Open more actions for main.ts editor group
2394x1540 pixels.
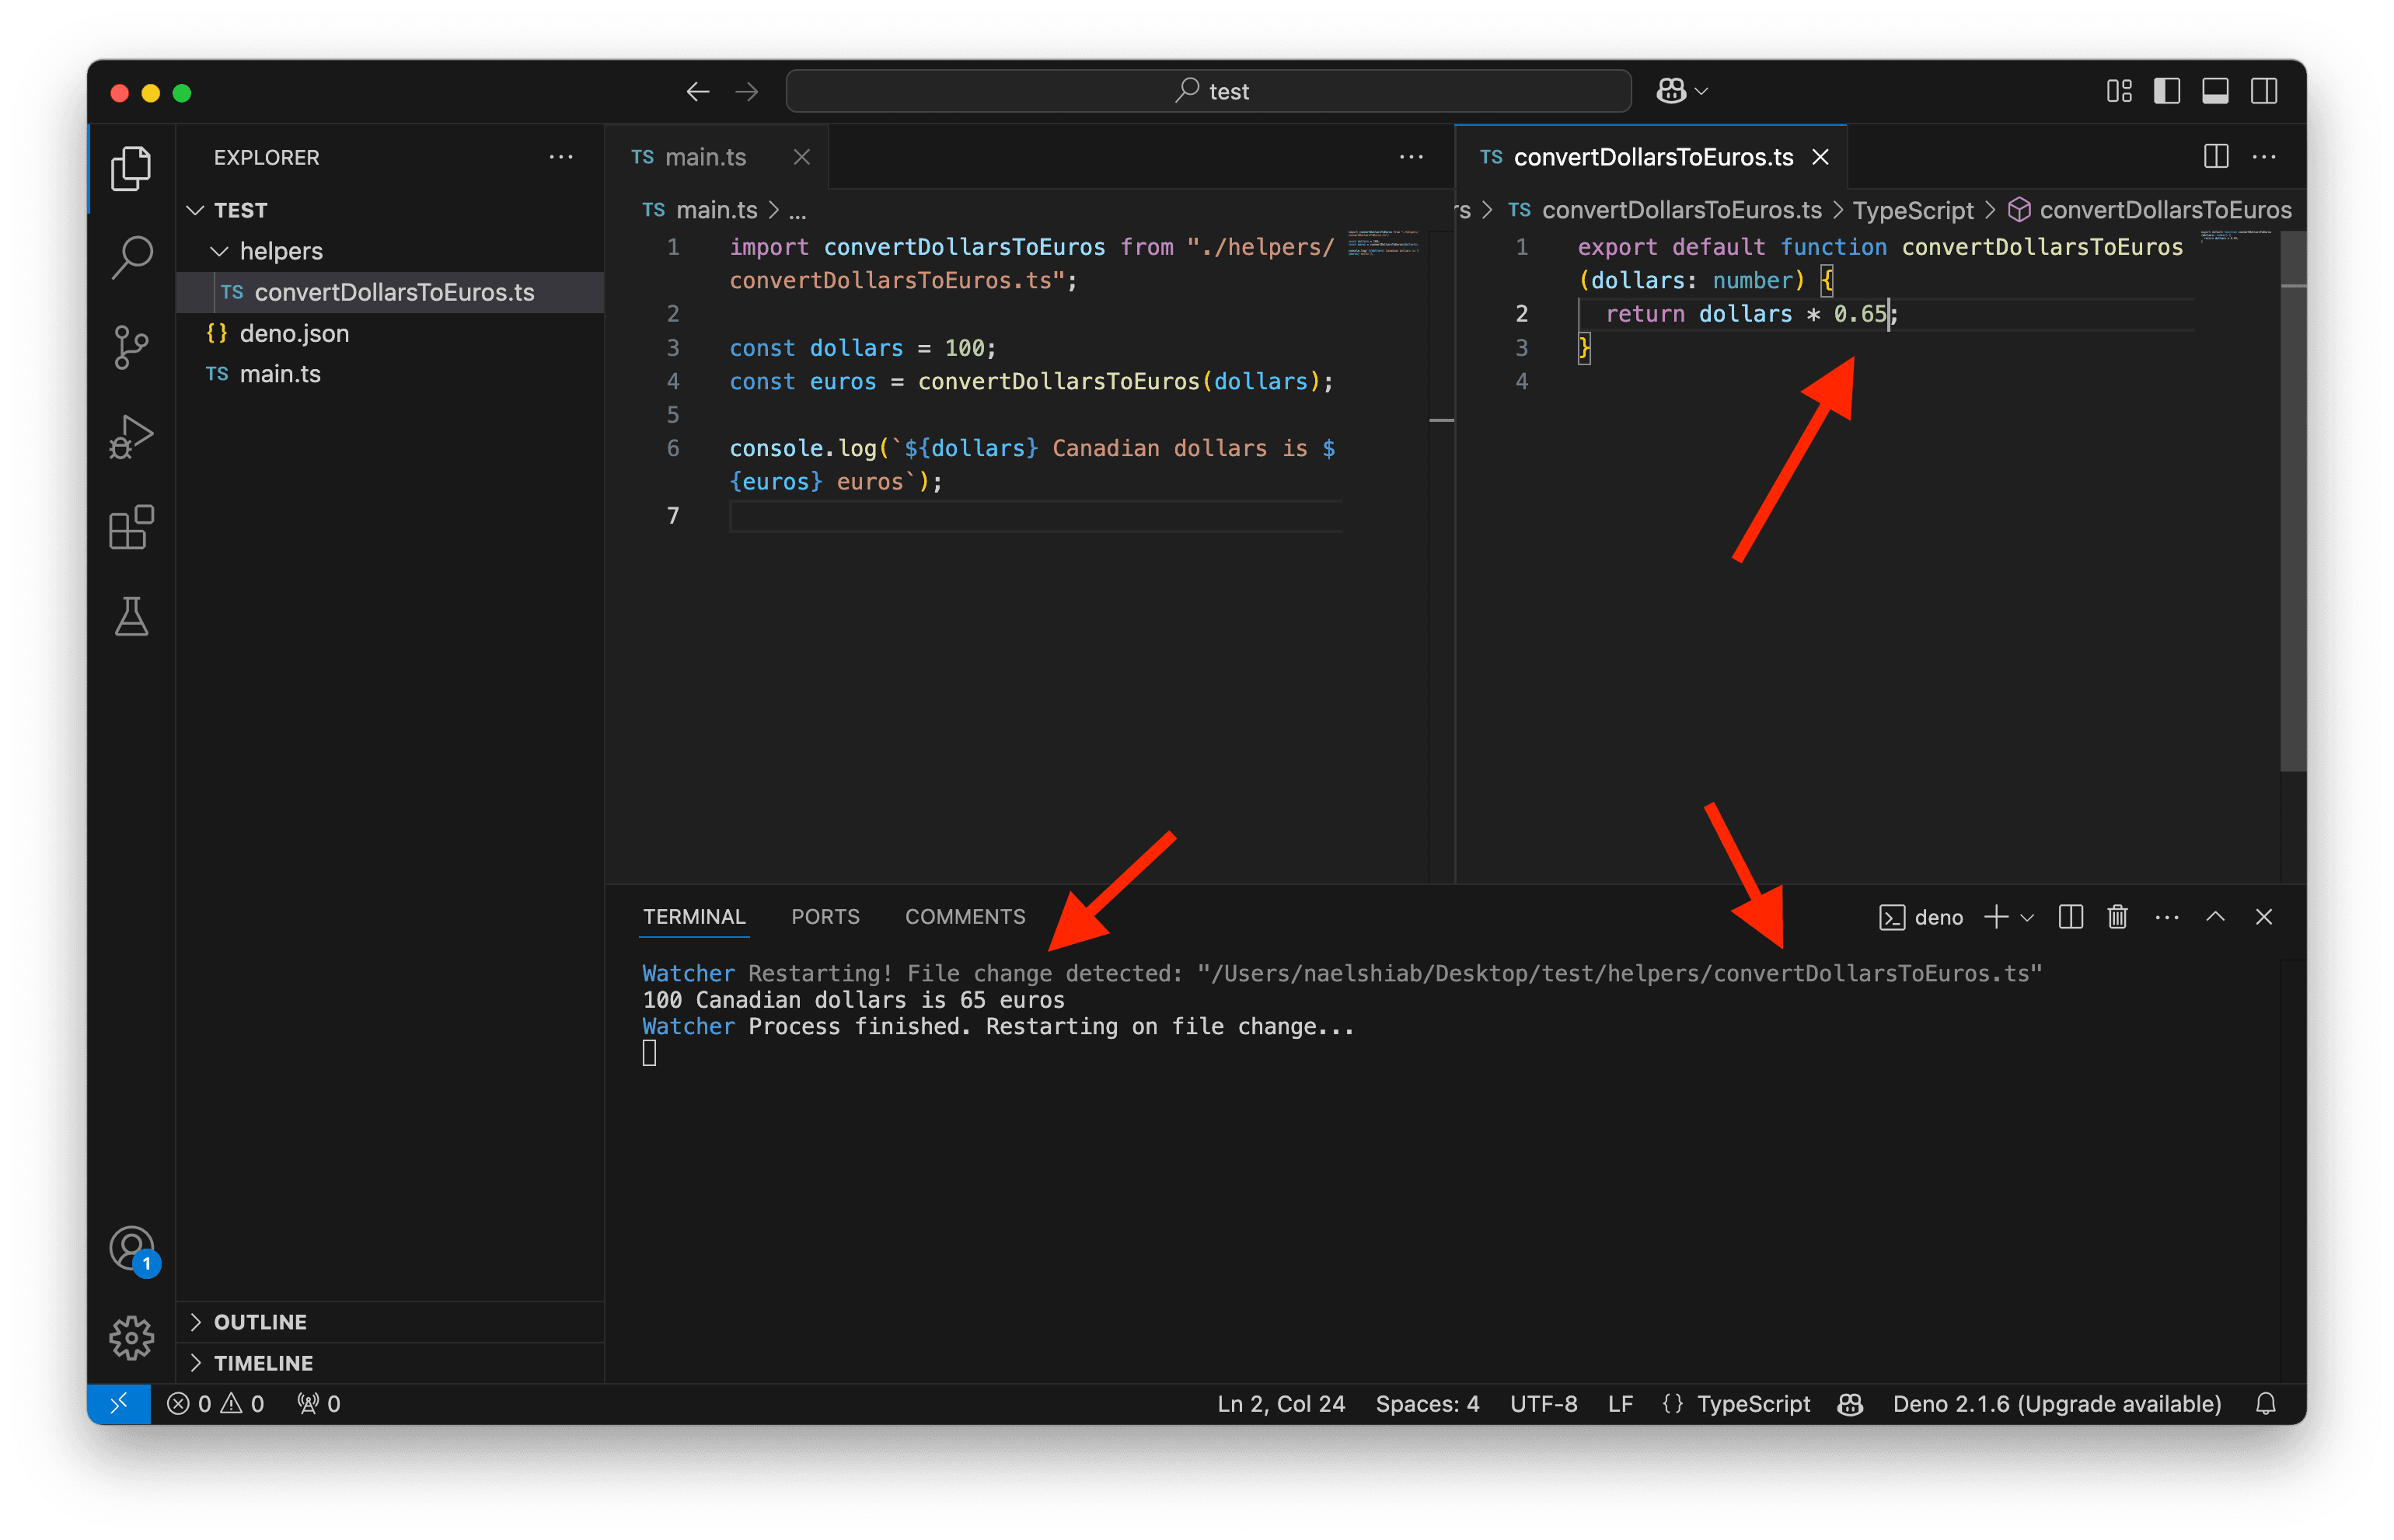tap(1412, 157)
